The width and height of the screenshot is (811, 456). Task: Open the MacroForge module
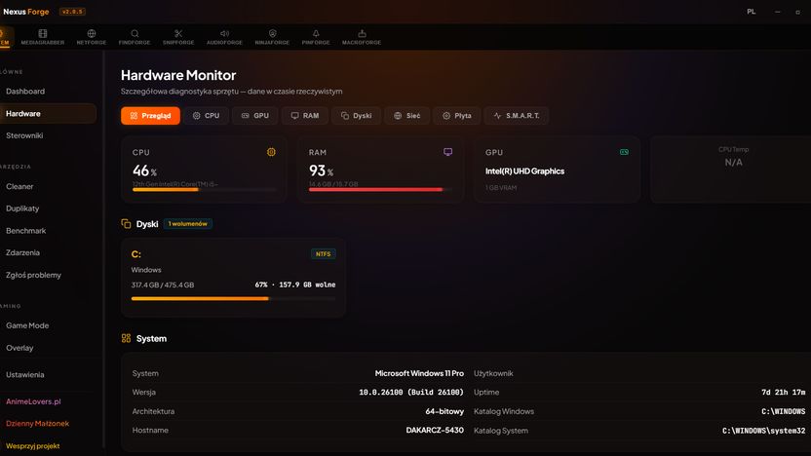pyautogui.click(x=362, y=37)
